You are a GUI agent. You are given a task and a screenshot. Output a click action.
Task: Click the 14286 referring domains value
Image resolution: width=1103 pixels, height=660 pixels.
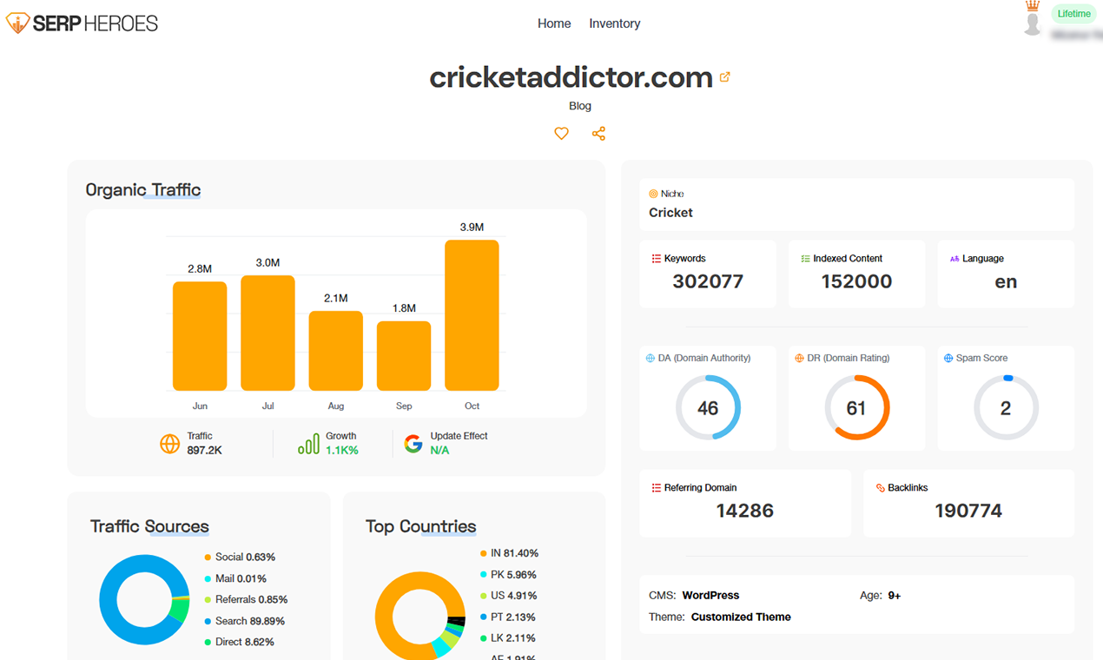tap(745, 511)
